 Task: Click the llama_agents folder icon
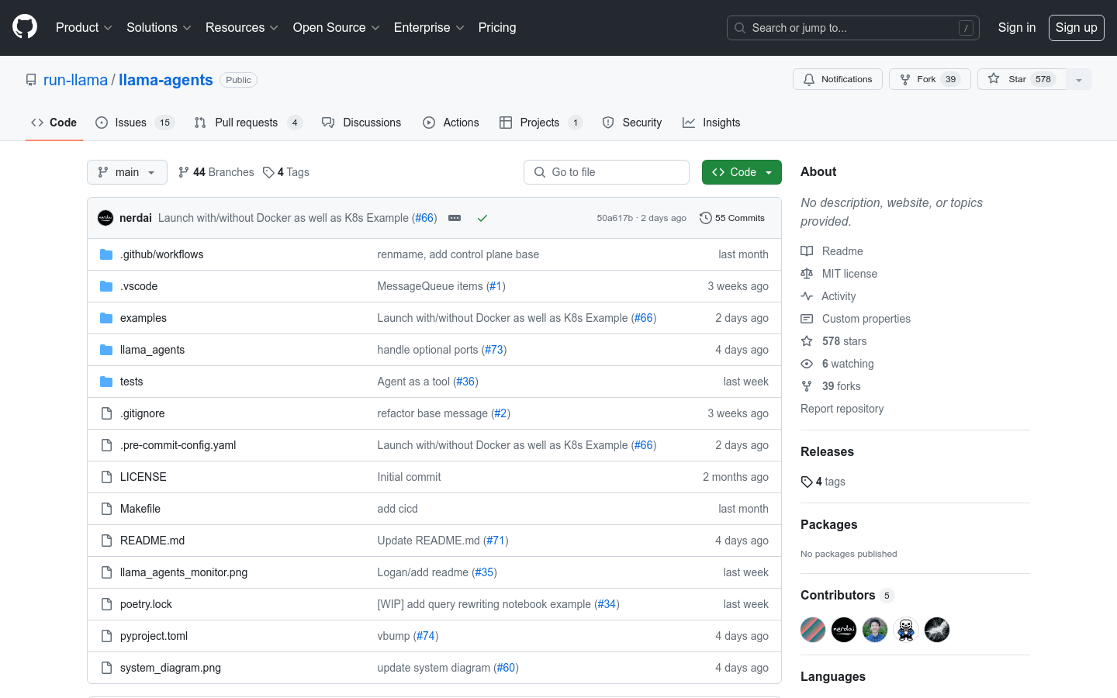[106, 350]
